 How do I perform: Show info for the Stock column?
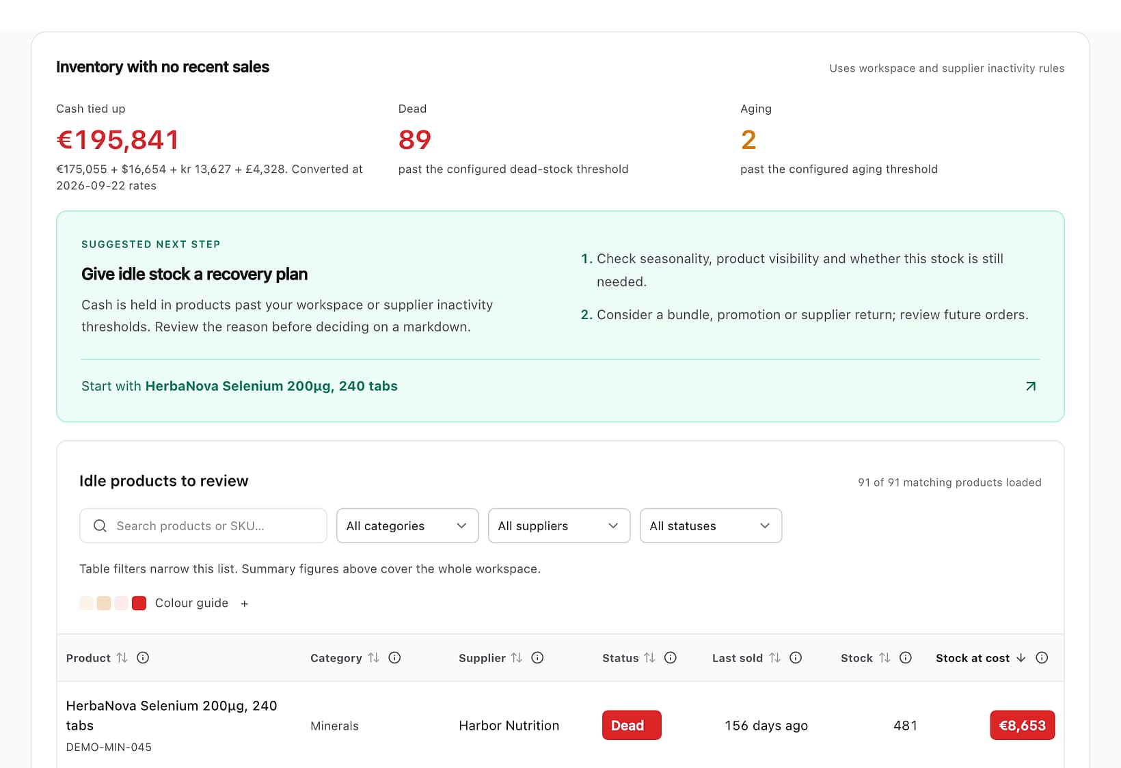[x=906, y=657]
